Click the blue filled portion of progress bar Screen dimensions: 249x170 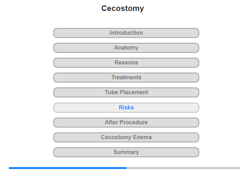point(68,168)
